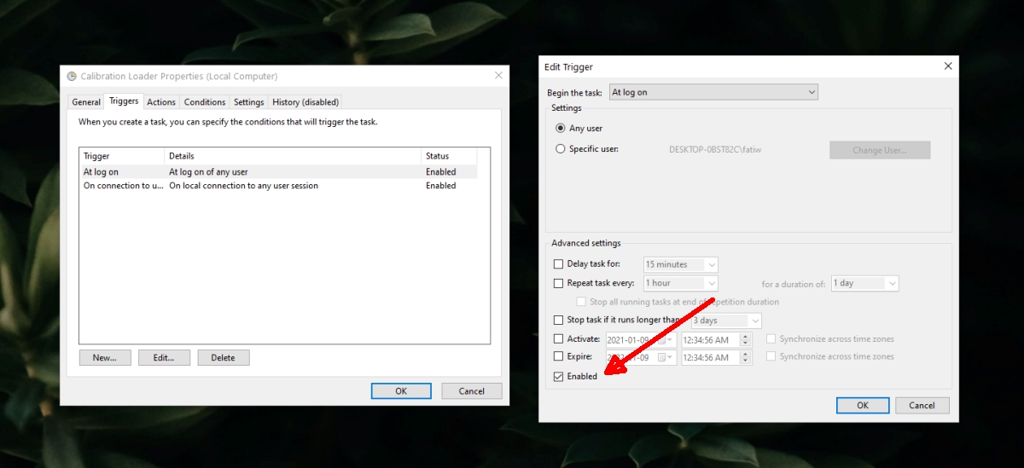Click the Trigger column header

pos(122,156)
